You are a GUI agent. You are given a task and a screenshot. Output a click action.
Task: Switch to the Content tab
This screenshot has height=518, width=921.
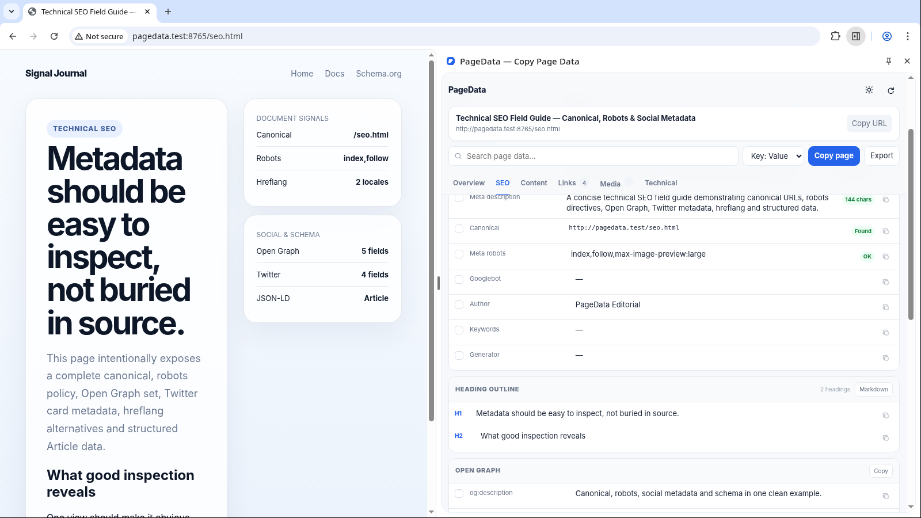[534, 183]
